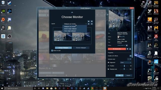Click the Playback rate slider handle
Screen dimensions: 161x90
tap(124, 69)
